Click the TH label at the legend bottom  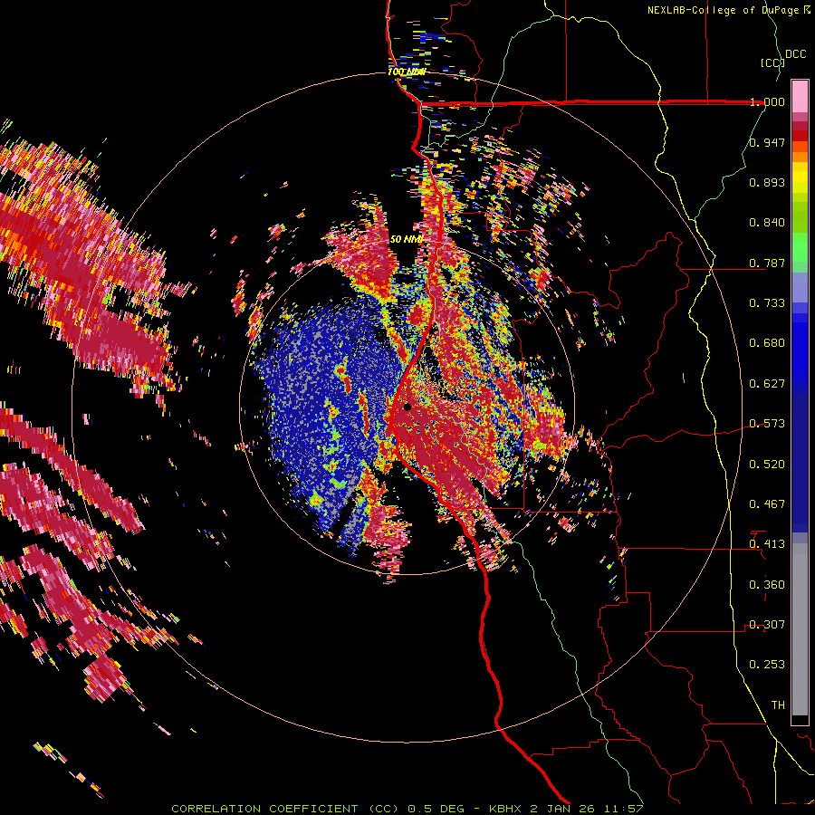pos(778,705)
